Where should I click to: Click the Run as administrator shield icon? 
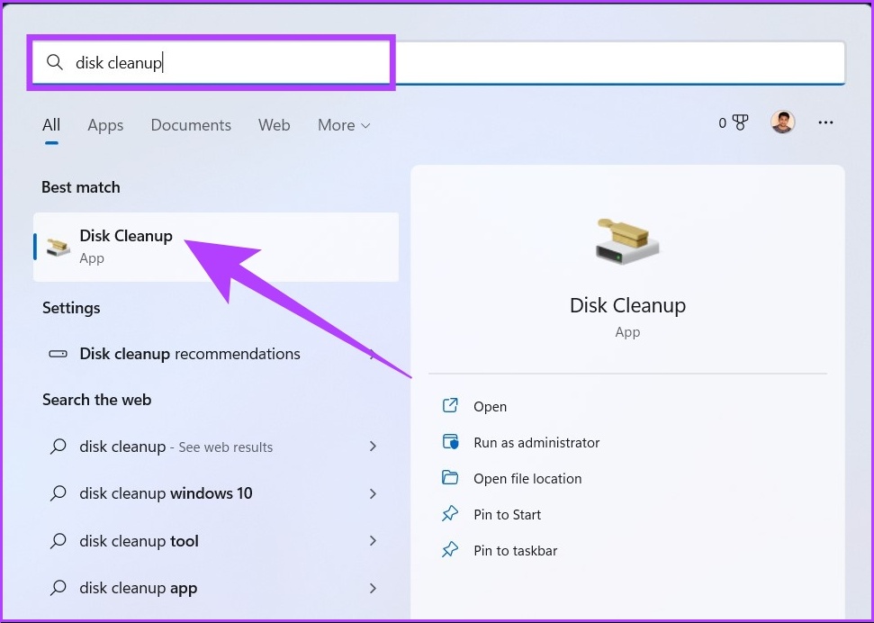tap(450, 442)
